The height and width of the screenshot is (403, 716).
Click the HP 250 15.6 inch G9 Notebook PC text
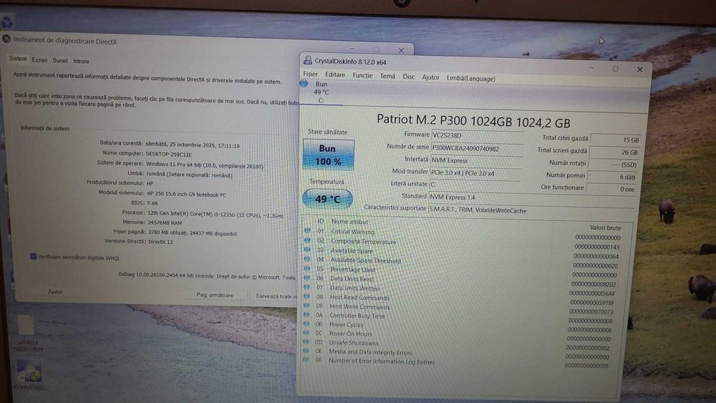(187, 194)
